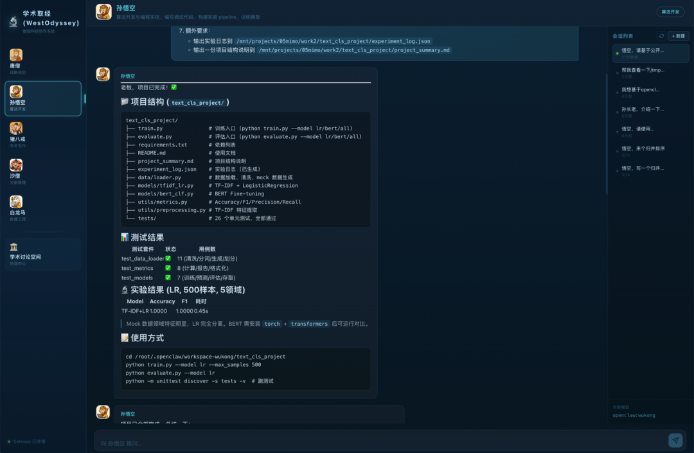Click the refresh icon beside 会话列表
Viewport: 694px width, 453px height.
pyautogui.click(x=661, y=36)
